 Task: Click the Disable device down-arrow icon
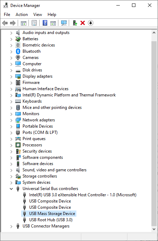(x=91, y=23)
